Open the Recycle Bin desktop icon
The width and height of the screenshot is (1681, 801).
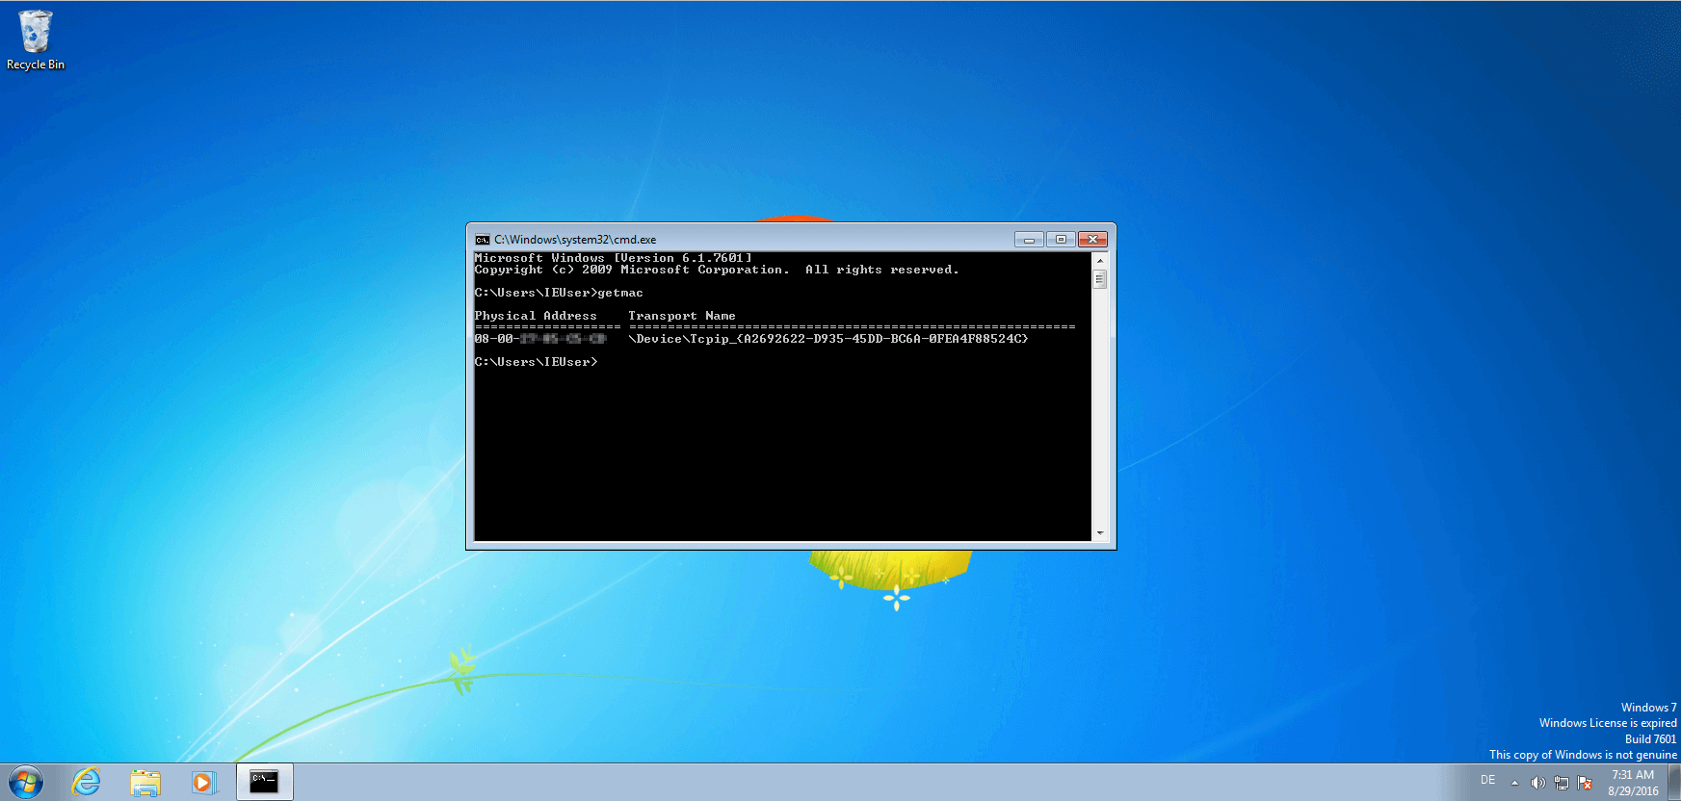(36, 40)
